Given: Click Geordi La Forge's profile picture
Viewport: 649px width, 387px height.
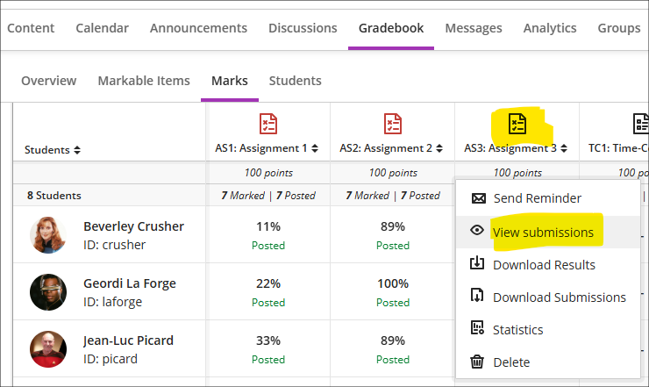Looking at the screenshot, I should [48, 292].
